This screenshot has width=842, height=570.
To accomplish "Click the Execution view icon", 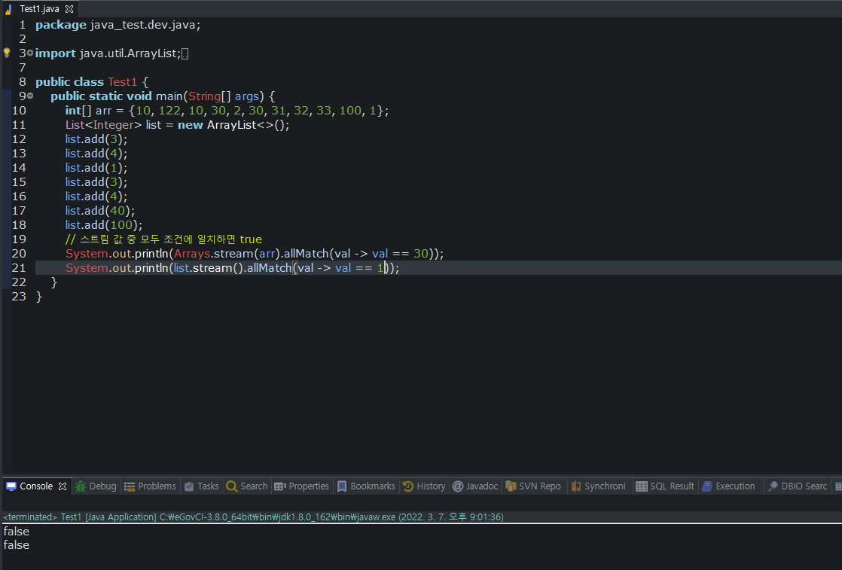I will coord(707,486).
